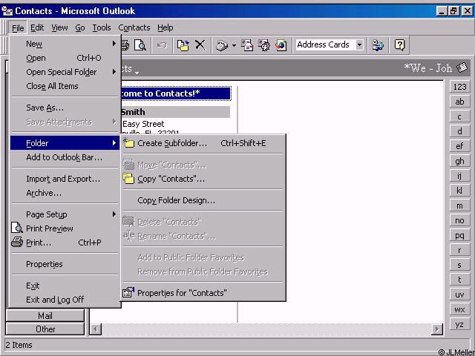Click the Undo toolbar icon
This screenshot has width=475, height=356.
(x=162, y=45)
